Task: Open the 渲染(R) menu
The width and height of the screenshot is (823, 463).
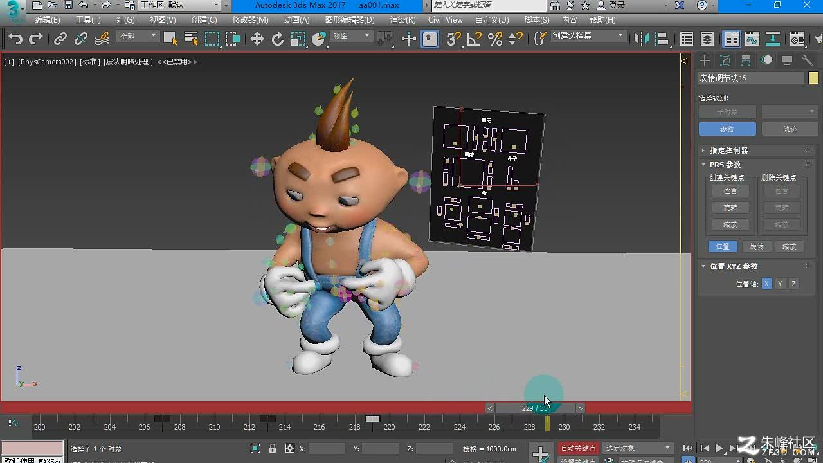Action: tap(402, 20)
